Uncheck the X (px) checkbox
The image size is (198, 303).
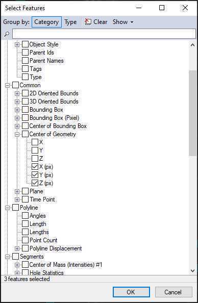pyautogui.click(x=35, y=167)
